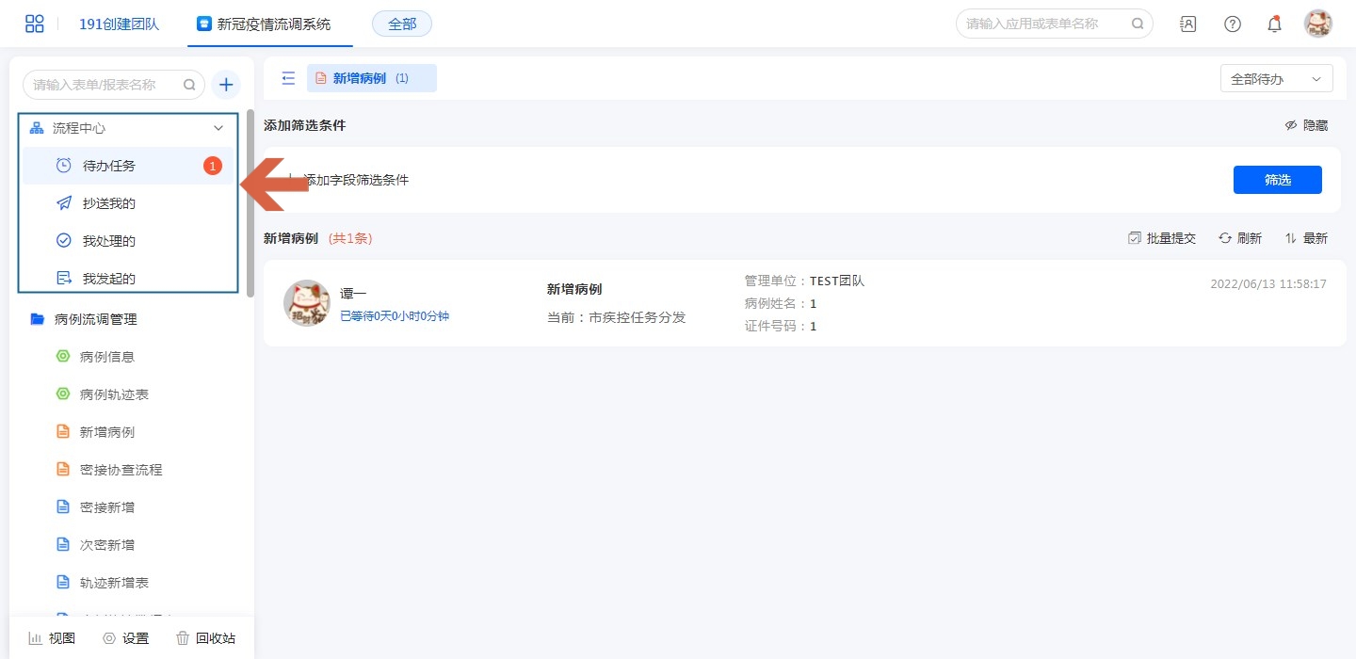Click the contacts directory icon in header
Screen dimensions: 1356x659
pyautogui.click(x=1188, y=24)
